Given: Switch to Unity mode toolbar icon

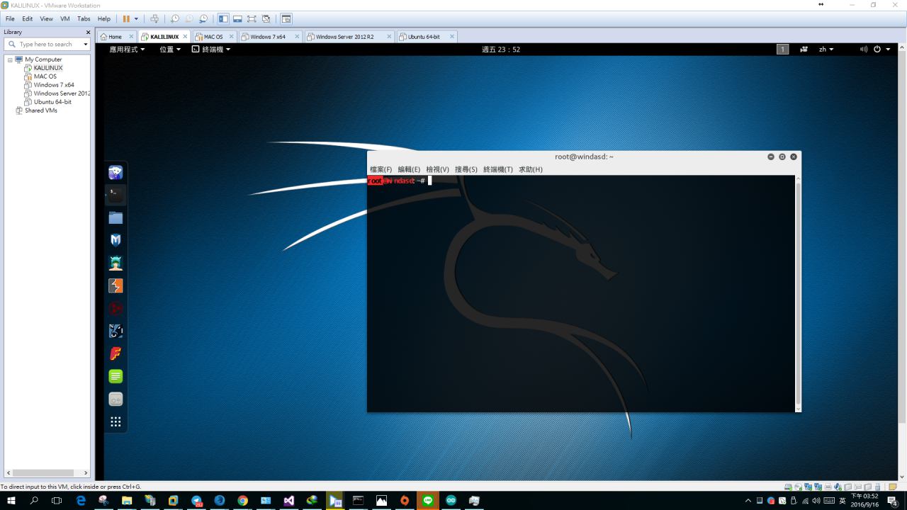Looking at the screenshot, I should coord(266,18).
